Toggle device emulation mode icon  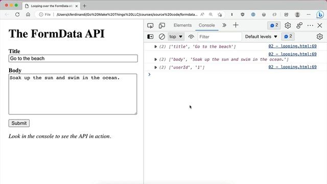162,26
